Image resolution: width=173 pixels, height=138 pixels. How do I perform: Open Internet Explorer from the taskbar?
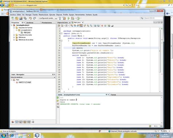click(x=12, y=135)
